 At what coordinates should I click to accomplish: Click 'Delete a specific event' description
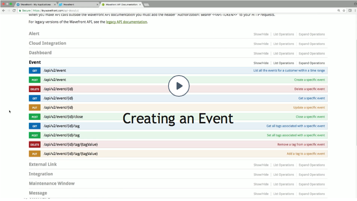click(x=310, y=89)
